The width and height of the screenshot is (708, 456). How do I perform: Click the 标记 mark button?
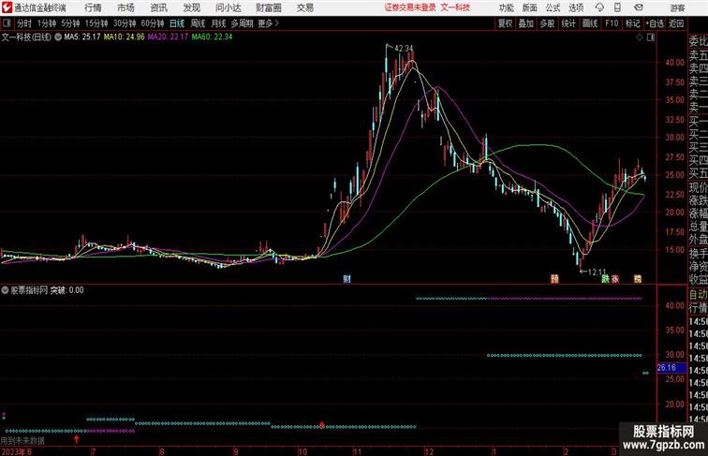632,23
